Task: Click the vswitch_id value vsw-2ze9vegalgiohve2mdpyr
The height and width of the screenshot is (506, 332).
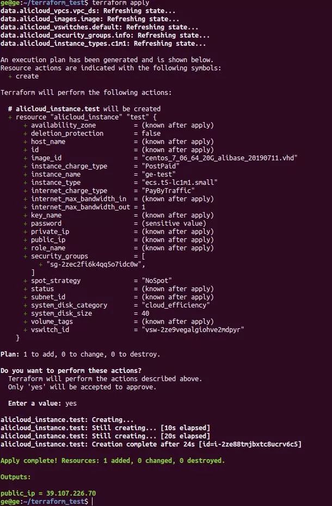Action: 193,329
